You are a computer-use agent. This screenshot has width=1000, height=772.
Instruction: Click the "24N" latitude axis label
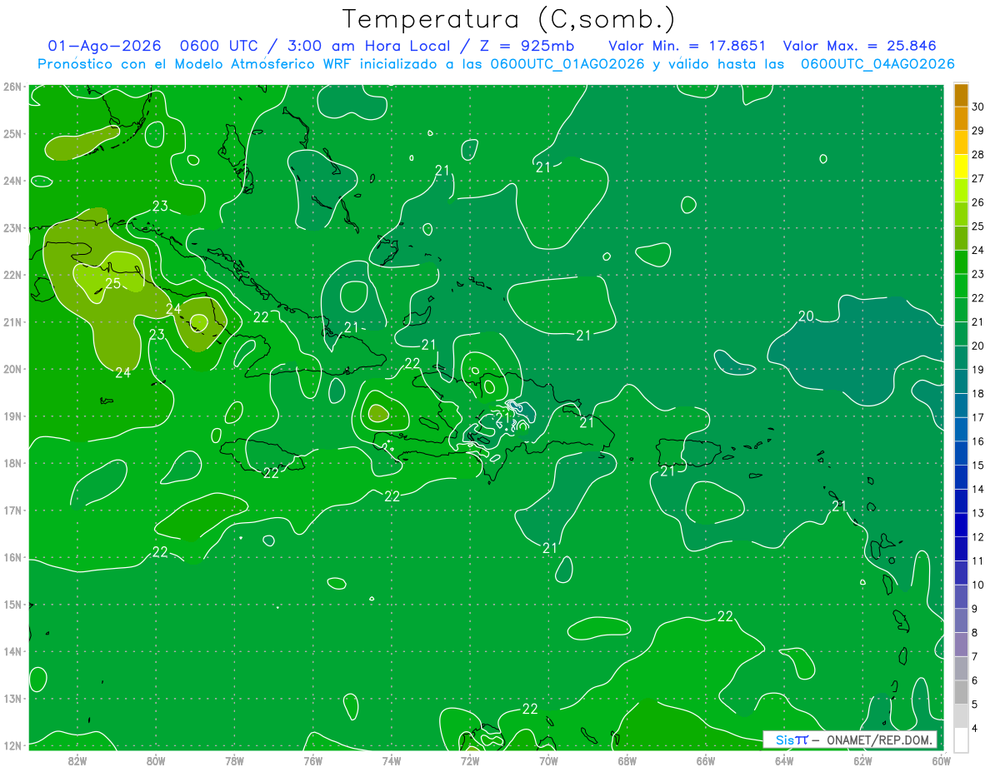pyautogui.click(x=12, y=181)
